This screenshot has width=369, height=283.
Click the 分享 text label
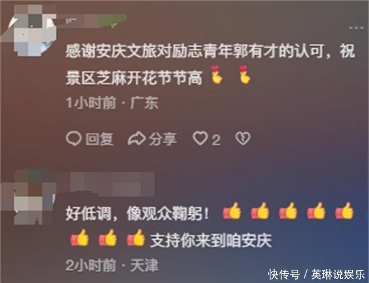[163, 139]
